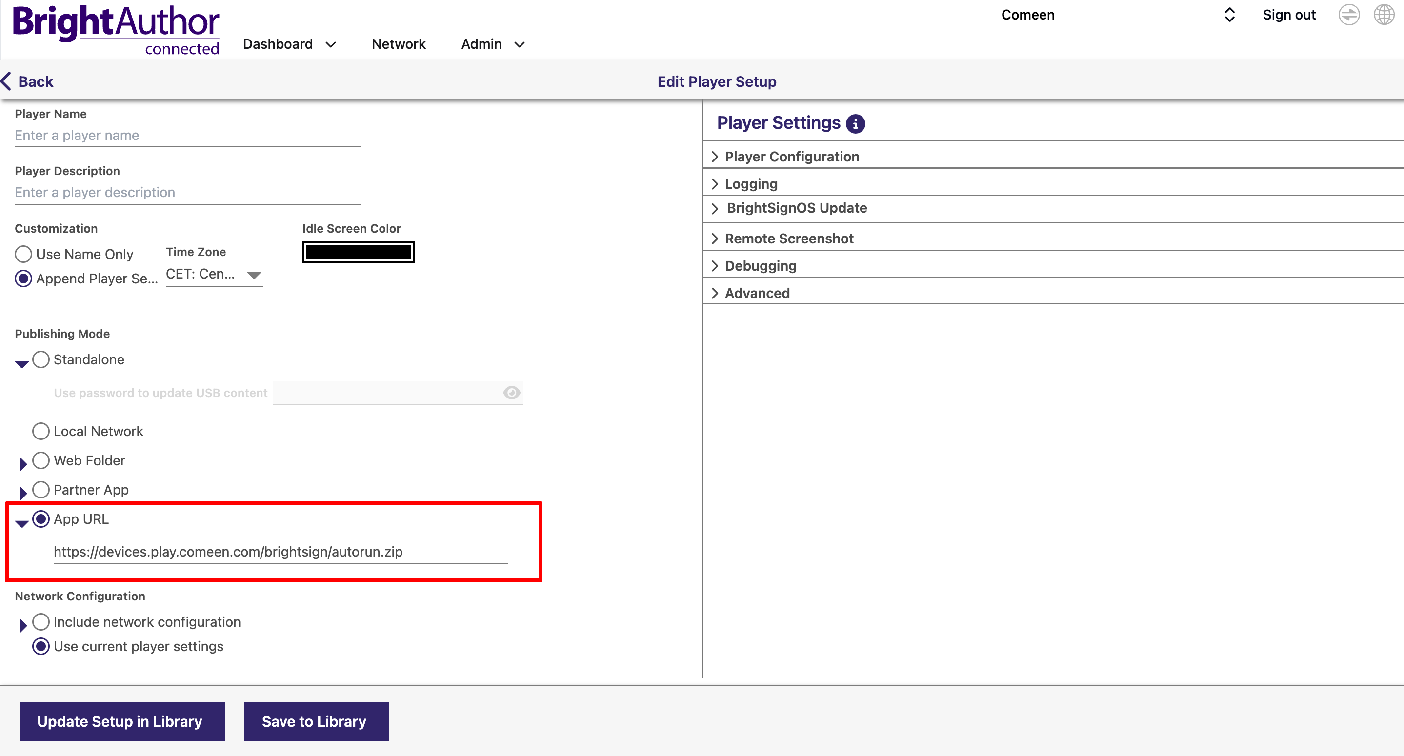Select Use current player settings
Viewport: 1404px width, 756px height.
pos(41,646)
